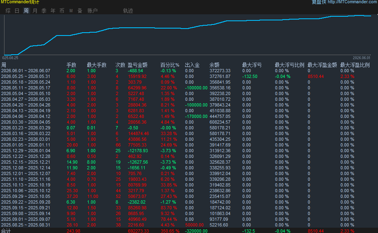Switch to the 账户 account tab
Image resolution: width=378 pixels, height=233 pixels.
click(92, 11)
